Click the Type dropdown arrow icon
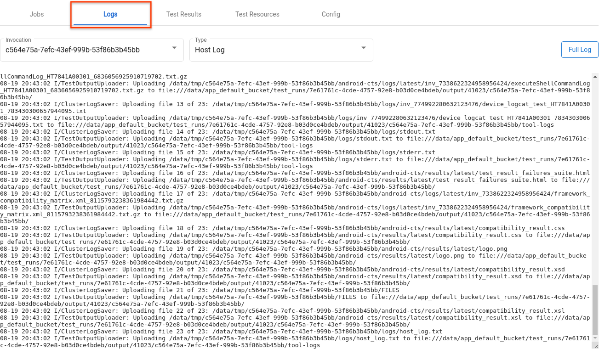This screenshot has height=349, width=599. click(363, 48)
